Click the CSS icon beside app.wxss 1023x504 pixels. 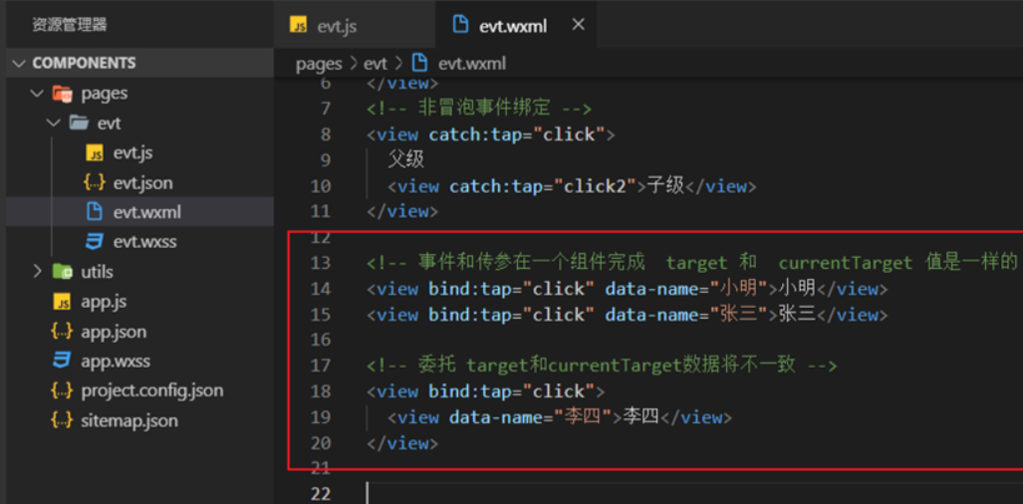[62, 361]
